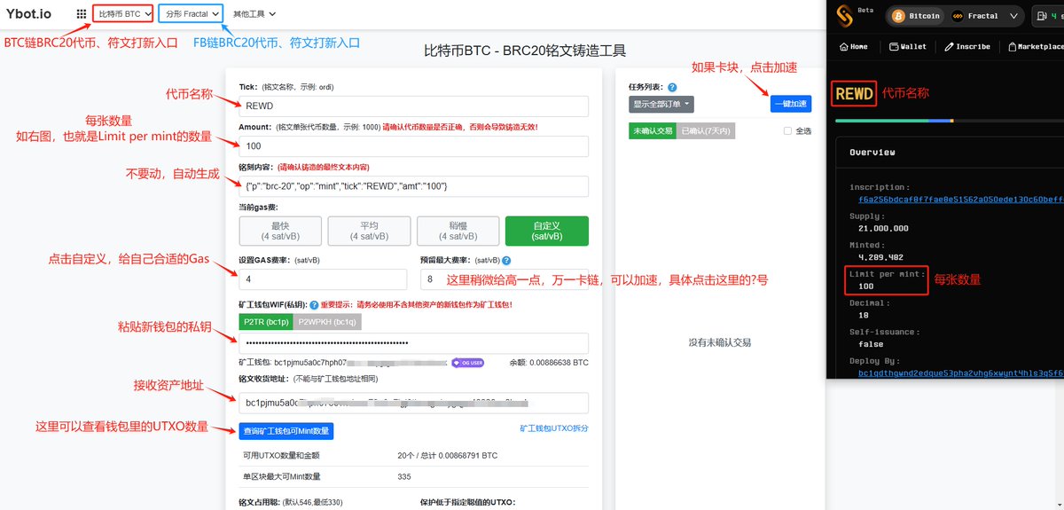Click the Amount input field showing 100

(414, 146)
